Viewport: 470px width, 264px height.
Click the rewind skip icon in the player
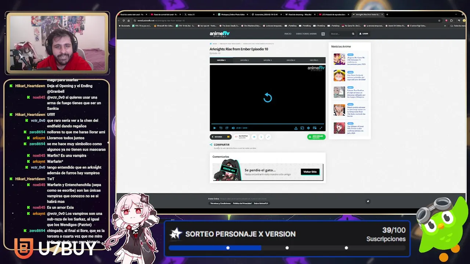pos(221,128)
